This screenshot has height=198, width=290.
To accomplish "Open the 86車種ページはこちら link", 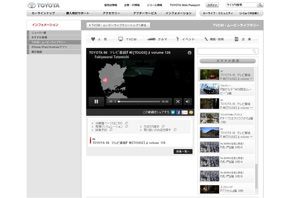I will pos(109,123).
